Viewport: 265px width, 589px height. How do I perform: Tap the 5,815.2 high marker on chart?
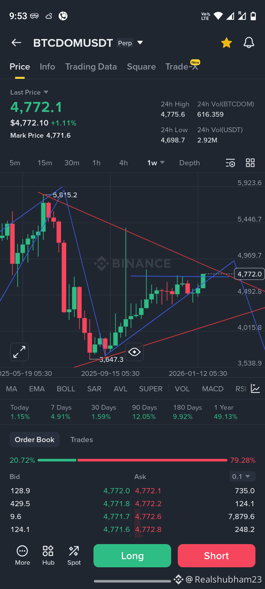[x=65, y=195]
